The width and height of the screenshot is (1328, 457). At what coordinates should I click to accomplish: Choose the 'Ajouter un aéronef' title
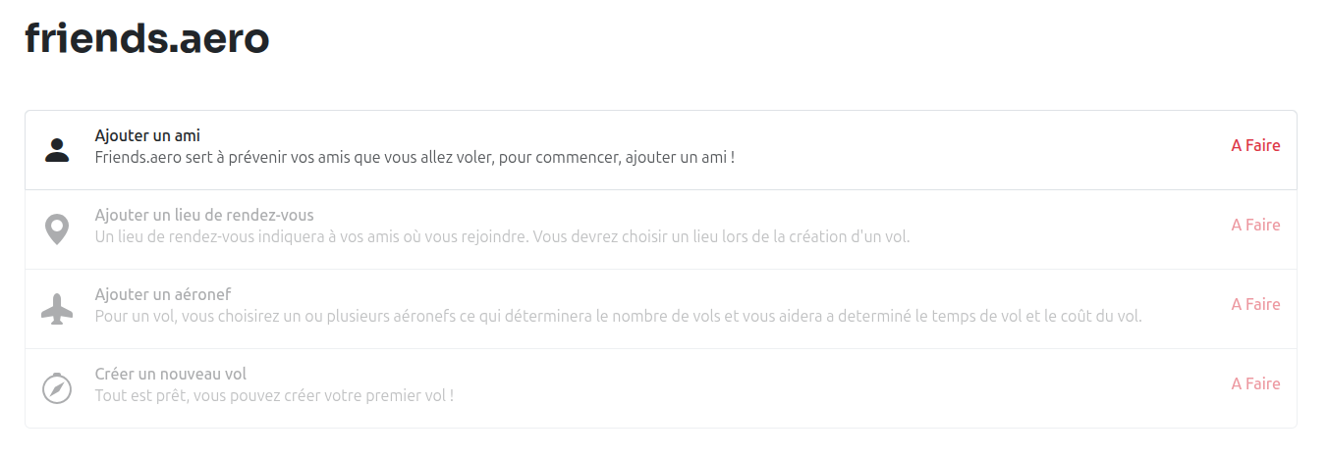coord(163,294)
